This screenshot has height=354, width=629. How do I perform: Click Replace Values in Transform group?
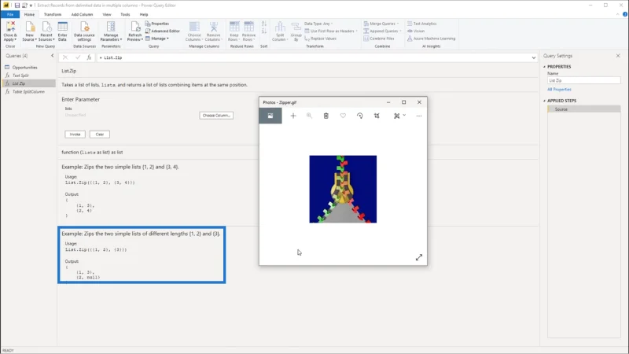320,39
